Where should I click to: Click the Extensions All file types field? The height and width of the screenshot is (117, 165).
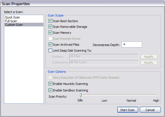tap(104, 62)
